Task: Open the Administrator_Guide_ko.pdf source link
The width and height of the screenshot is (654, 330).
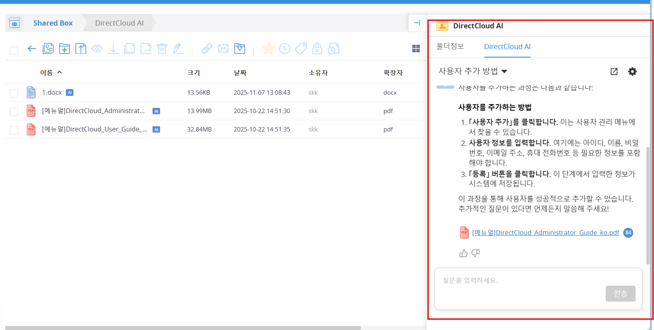Action: 546,233
